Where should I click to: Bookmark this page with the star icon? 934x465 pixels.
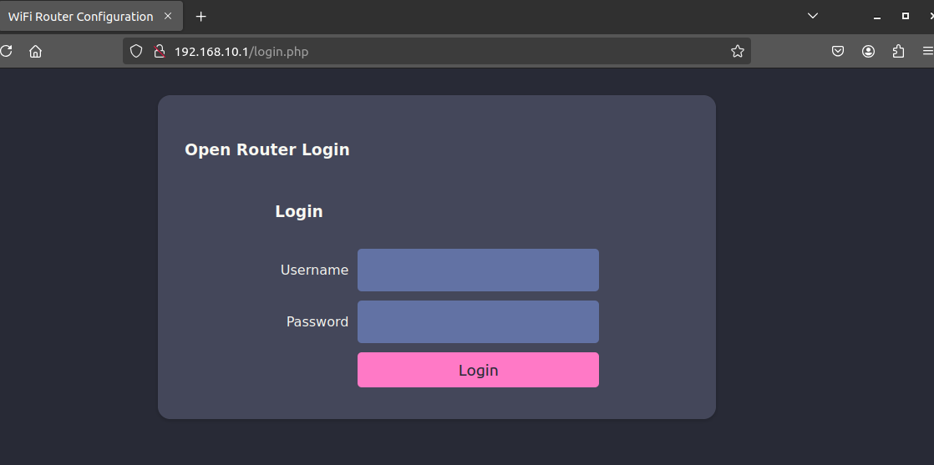click(737, 52)
